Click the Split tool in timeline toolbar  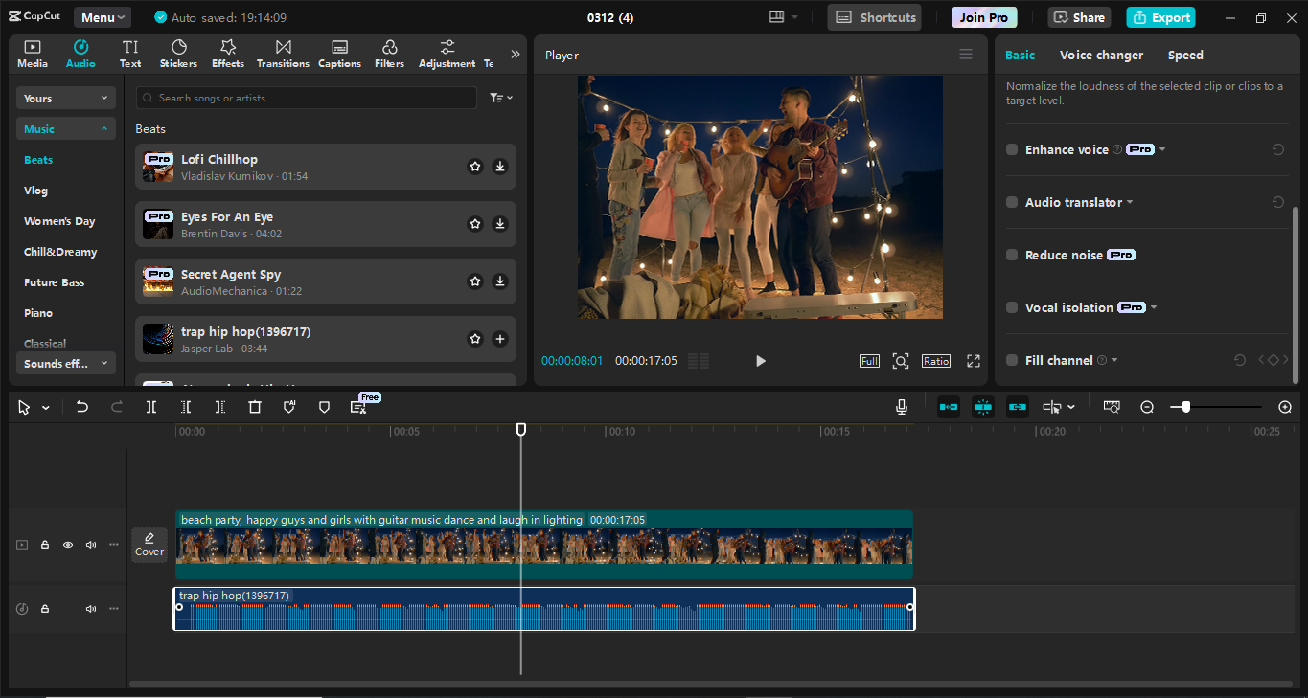151,407
